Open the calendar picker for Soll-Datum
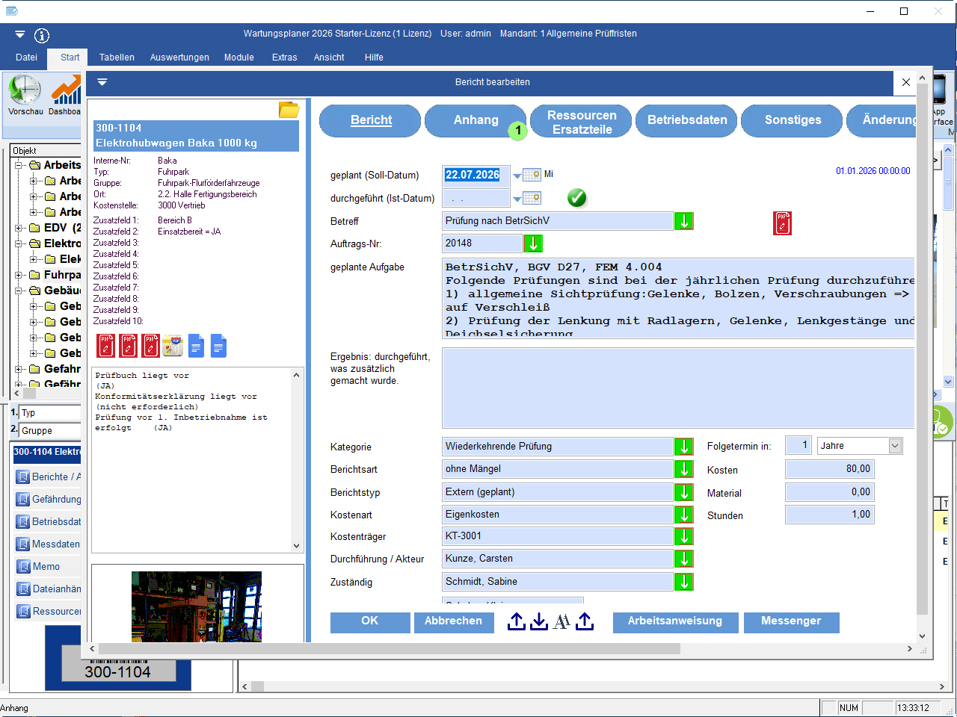 pyautogui.click(x=532, y=175)
